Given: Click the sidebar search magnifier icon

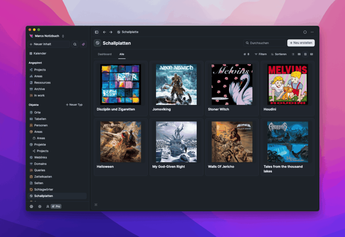Looking at the screenshot, I should pos(75,44).
